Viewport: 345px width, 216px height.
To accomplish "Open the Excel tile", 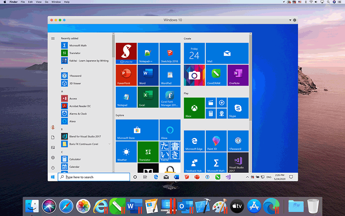I will (x=148, y=97).
